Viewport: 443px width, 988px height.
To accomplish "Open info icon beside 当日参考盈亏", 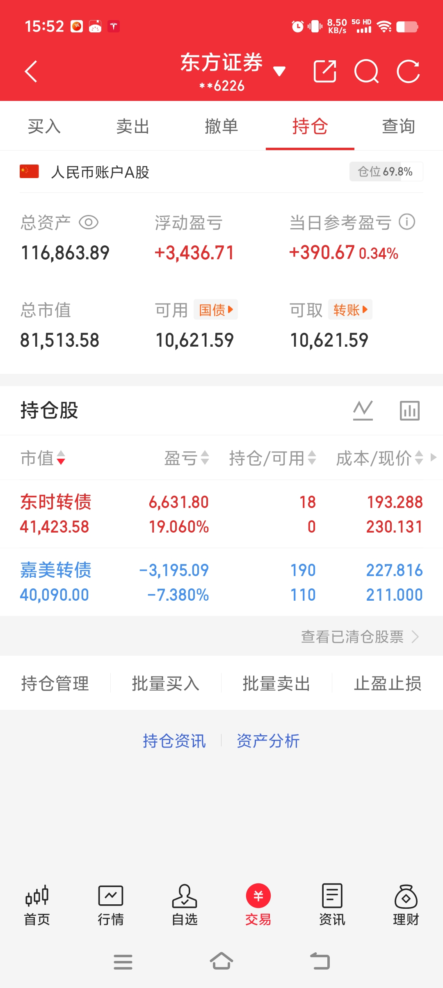I will [407, 222].
